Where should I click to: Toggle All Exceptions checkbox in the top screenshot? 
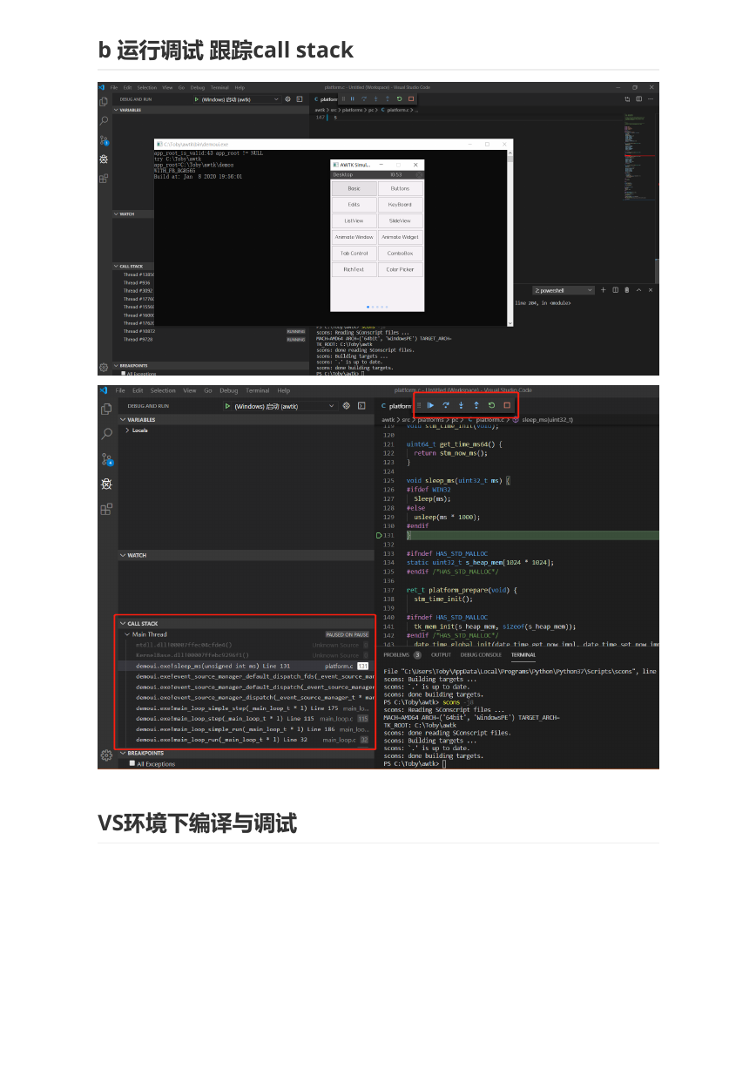[124, 373]
